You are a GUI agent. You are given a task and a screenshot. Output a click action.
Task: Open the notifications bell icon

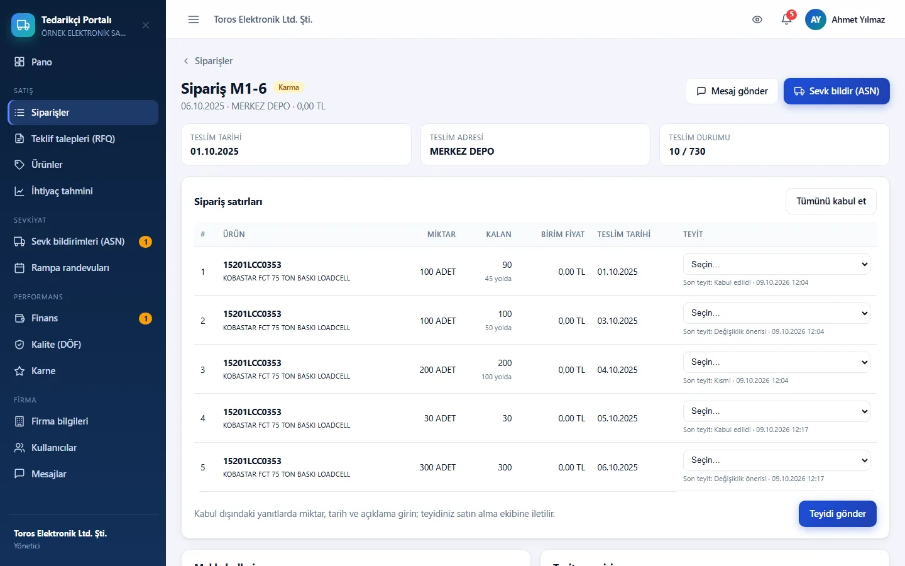[786, 19]
